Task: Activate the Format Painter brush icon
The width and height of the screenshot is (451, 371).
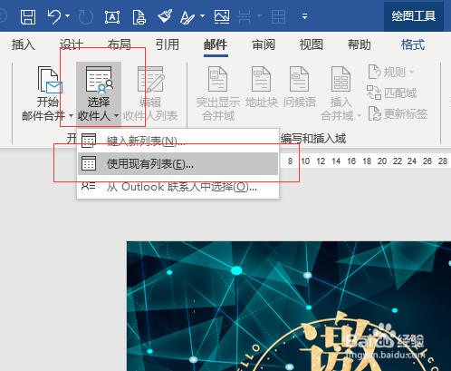Action: click(165, 16)
